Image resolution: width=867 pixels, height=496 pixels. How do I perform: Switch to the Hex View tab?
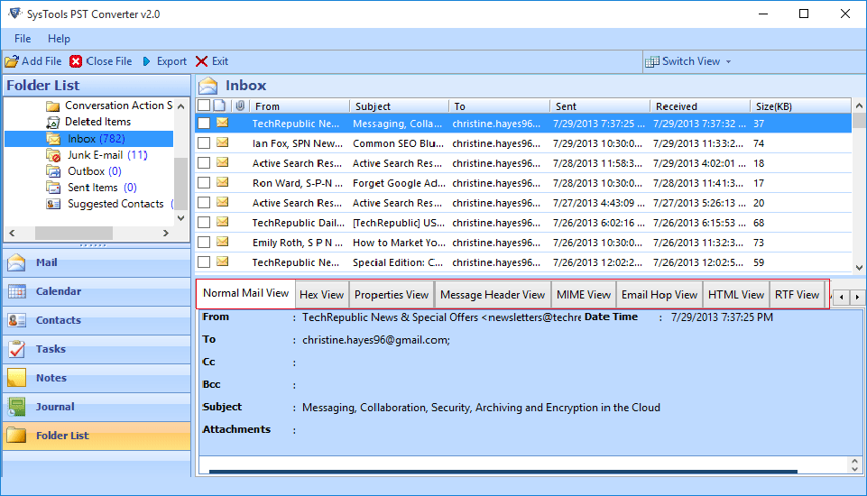click(x=321, y=295)
